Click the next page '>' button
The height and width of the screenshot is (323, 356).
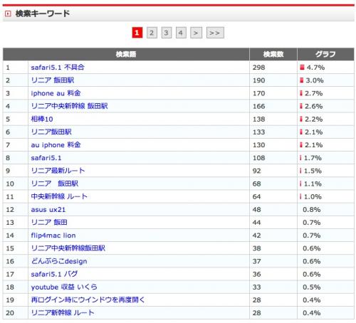196,33
